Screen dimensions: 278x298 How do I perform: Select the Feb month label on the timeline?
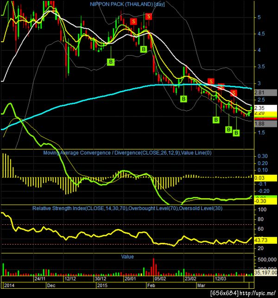tap(151, 285)
